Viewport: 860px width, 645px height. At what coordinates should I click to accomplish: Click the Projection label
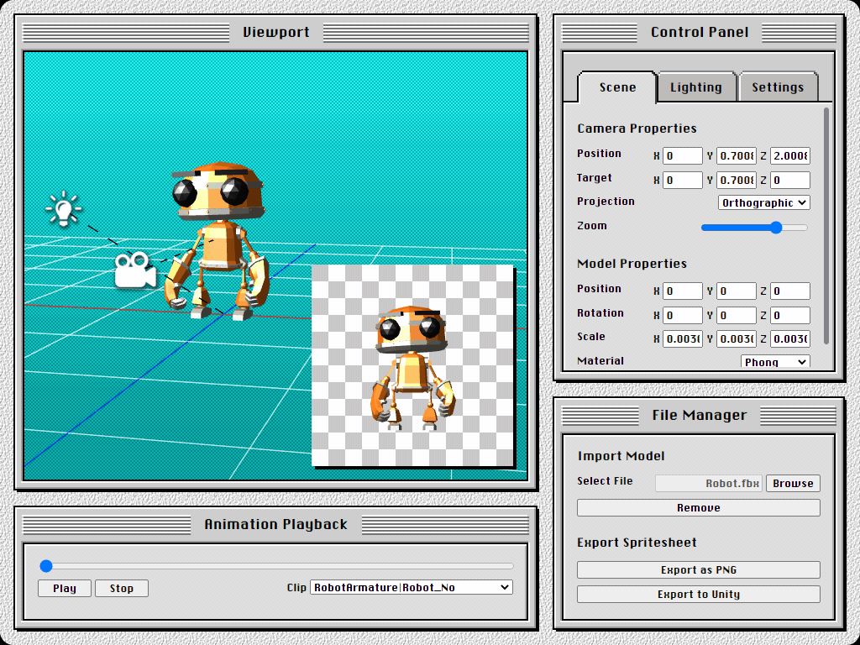click(606, 202)
